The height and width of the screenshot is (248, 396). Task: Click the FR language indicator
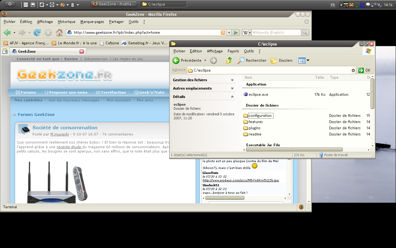click(x=333, y=5)
